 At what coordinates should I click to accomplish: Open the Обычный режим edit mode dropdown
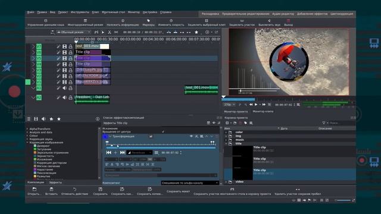click(x=74, y=32)
